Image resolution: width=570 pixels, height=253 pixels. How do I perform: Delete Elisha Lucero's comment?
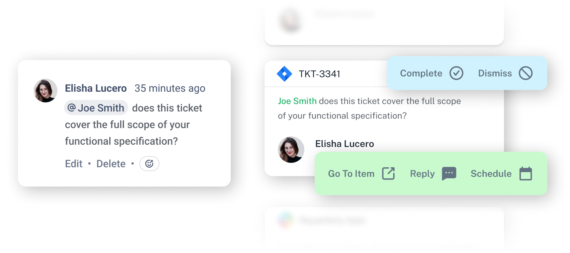pyautogui.click(x=111, y=164)
